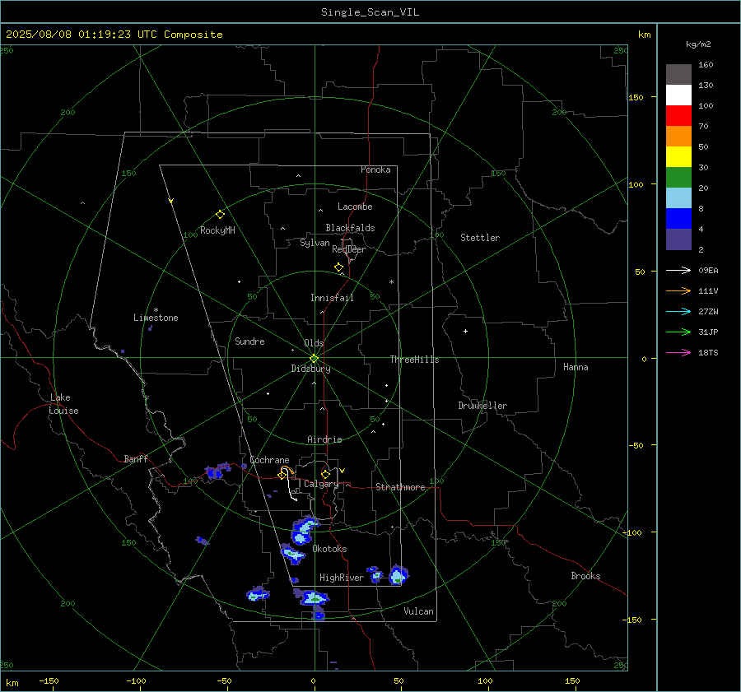This screenshot has width=741, height=692.
Task: Click the yellow diamond marker by Cochrane
Action: click(282, 476)
